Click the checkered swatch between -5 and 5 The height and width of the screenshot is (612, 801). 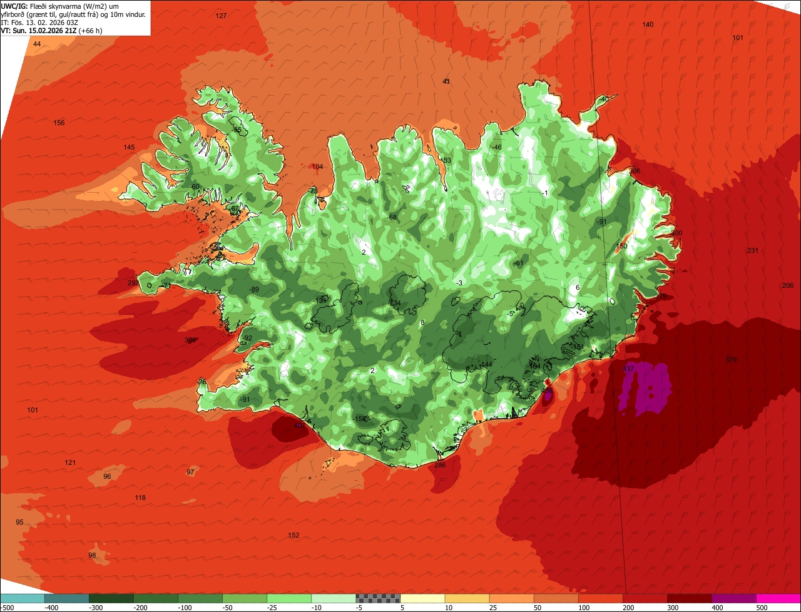[x=378, y=598]
